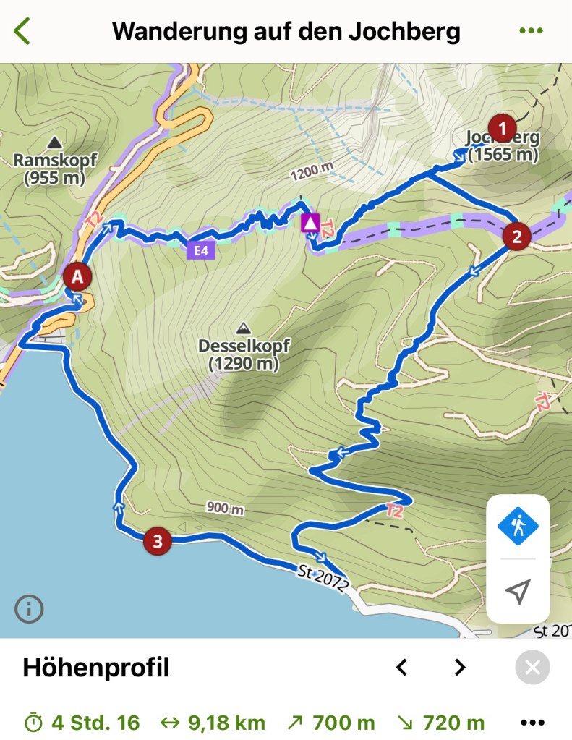Viewport: 572px width, 740px height.
Task: Go to previous panel with left chevron
Action: pyautogui.click(x=401, y=668)
